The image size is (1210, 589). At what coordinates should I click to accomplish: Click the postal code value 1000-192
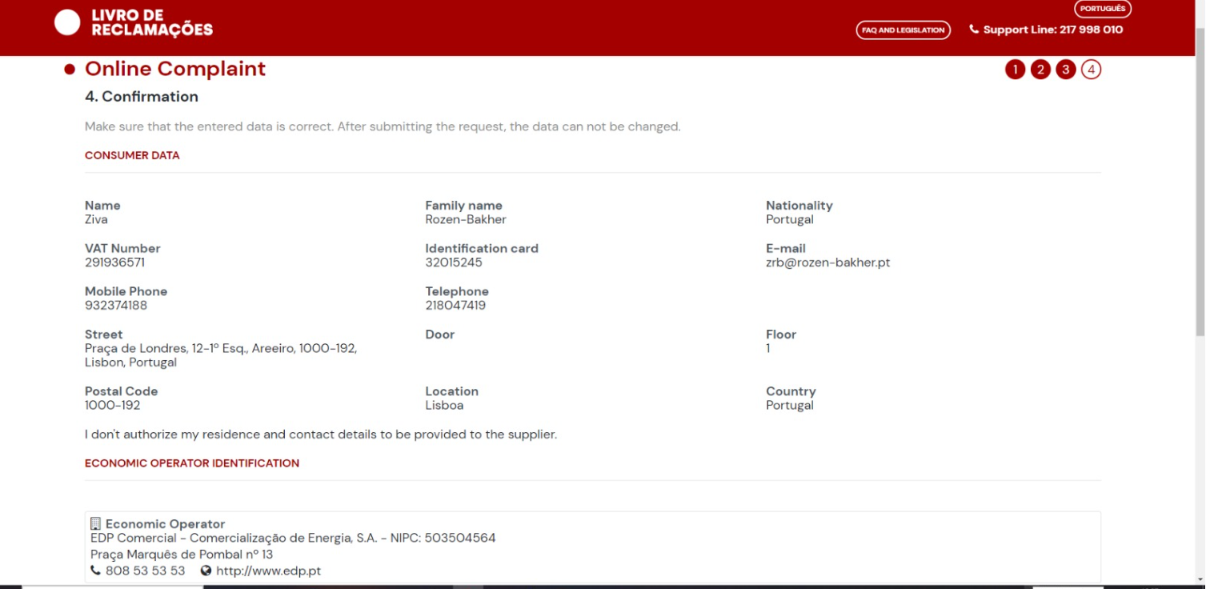pyautogui.click(x=113, y=405)
